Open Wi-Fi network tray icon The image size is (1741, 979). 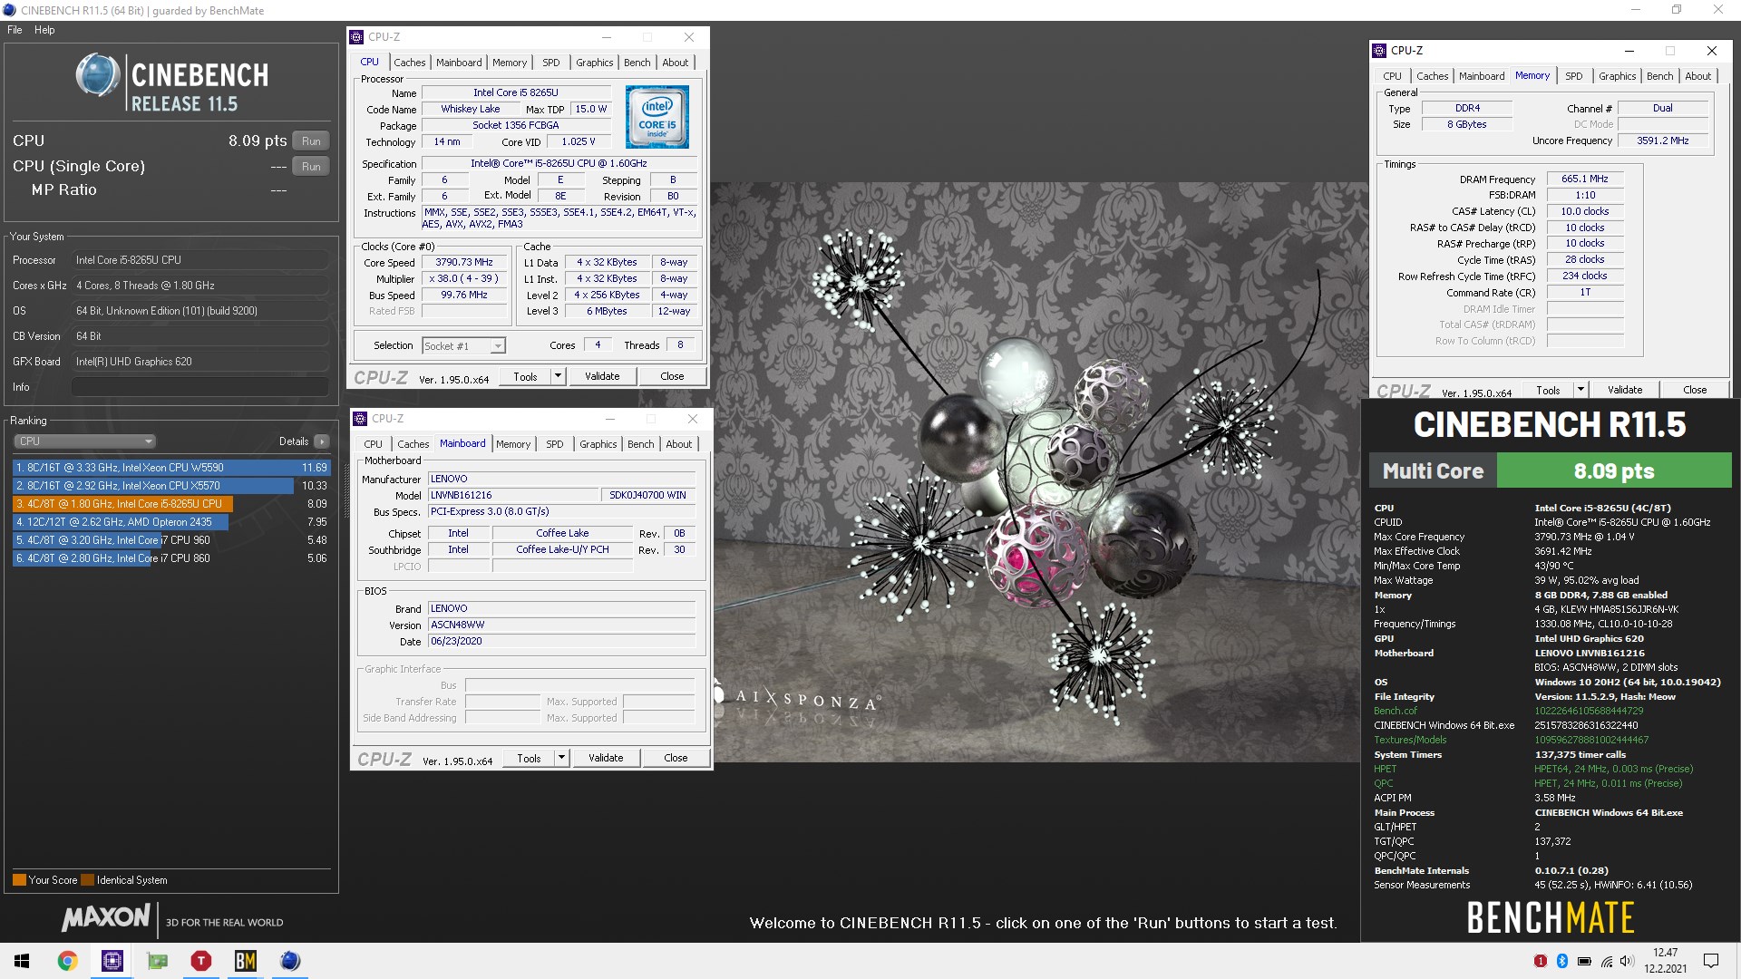tap(1607, 961)
